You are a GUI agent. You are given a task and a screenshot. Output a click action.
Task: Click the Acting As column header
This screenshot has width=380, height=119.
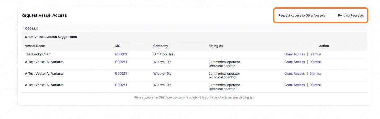click(x=216, y=46)
